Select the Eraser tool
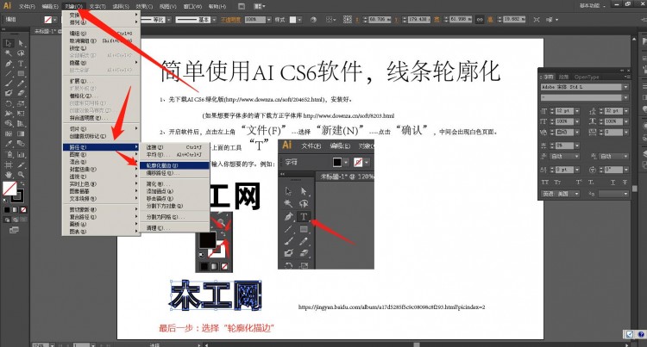This screenshot has width=647, height=347. 21,93
